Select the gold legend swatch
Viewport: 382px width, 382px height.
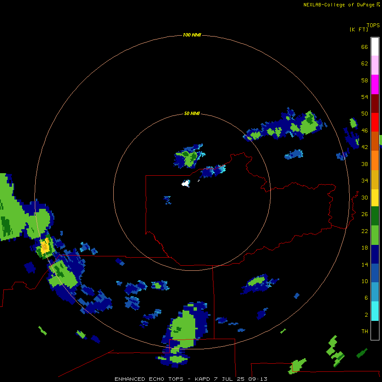pyautogui.click(x=375, y=180)
